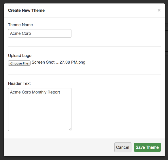This screenshot has width=168, height=160.
Task: Save the theme with Save Theme
Action: point(147,147)
